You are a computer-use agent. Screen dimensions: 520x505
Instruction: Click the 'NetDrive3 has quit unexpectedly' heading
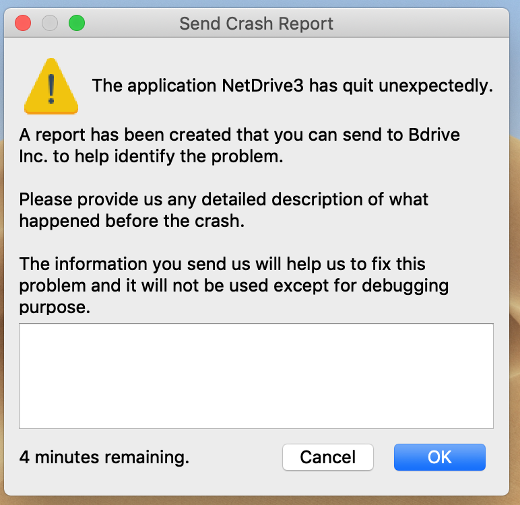292,86
